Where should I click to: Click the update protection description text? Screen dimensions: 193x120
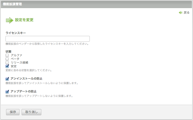(39, 96)
